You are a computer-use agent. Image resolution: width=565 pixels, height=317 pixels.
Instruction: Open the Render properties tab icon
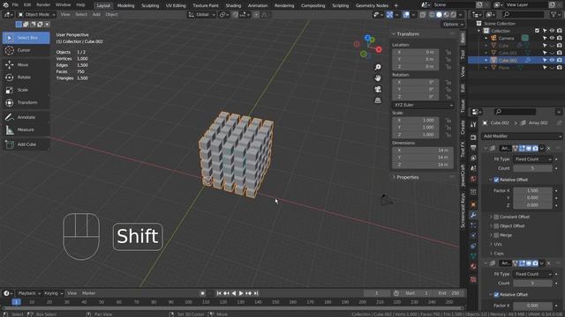[473, 137]
